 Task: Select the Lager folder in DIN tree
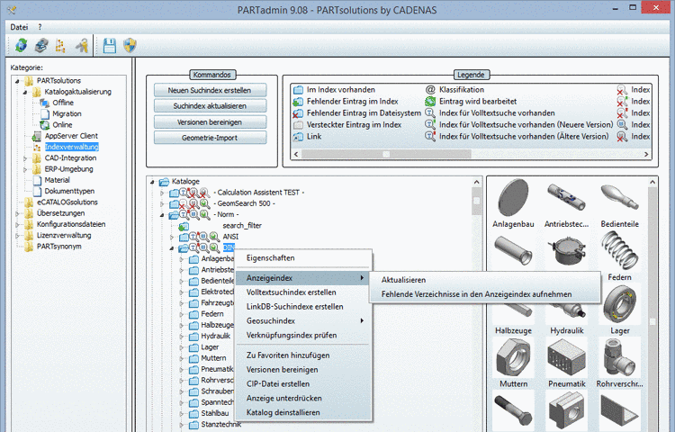pos(210,347)
